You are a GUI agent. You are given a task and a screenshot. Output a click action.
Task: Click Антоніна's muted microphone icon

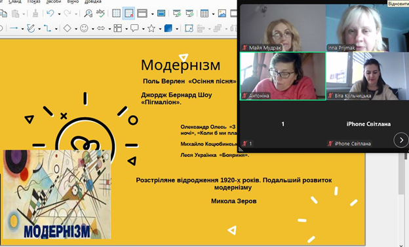pyautogui.click(x=244, y=95)
